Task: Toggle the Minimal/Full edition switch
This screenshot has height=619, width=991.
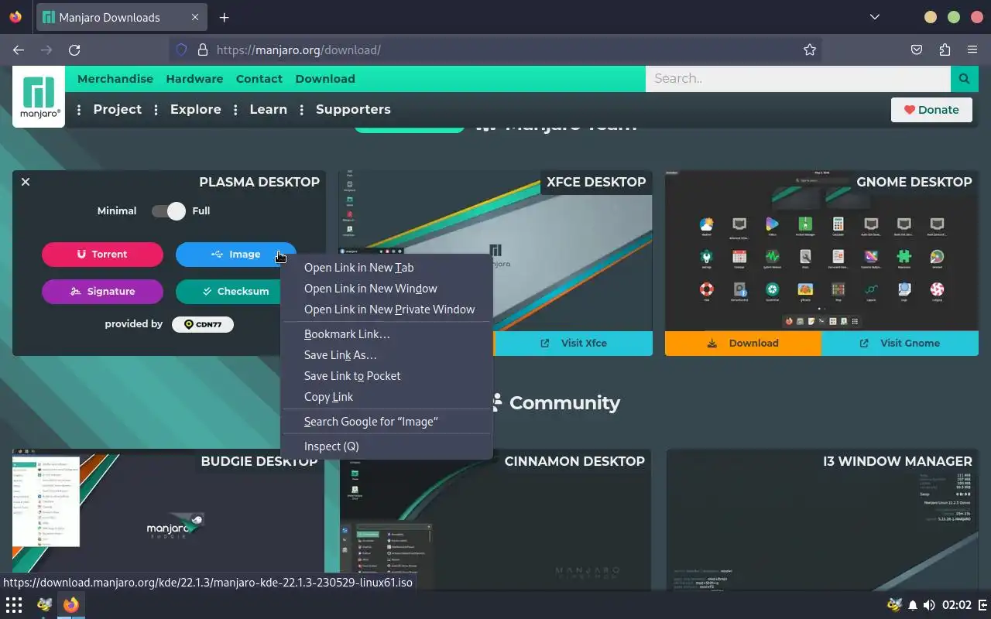Action: coord(169,210)
